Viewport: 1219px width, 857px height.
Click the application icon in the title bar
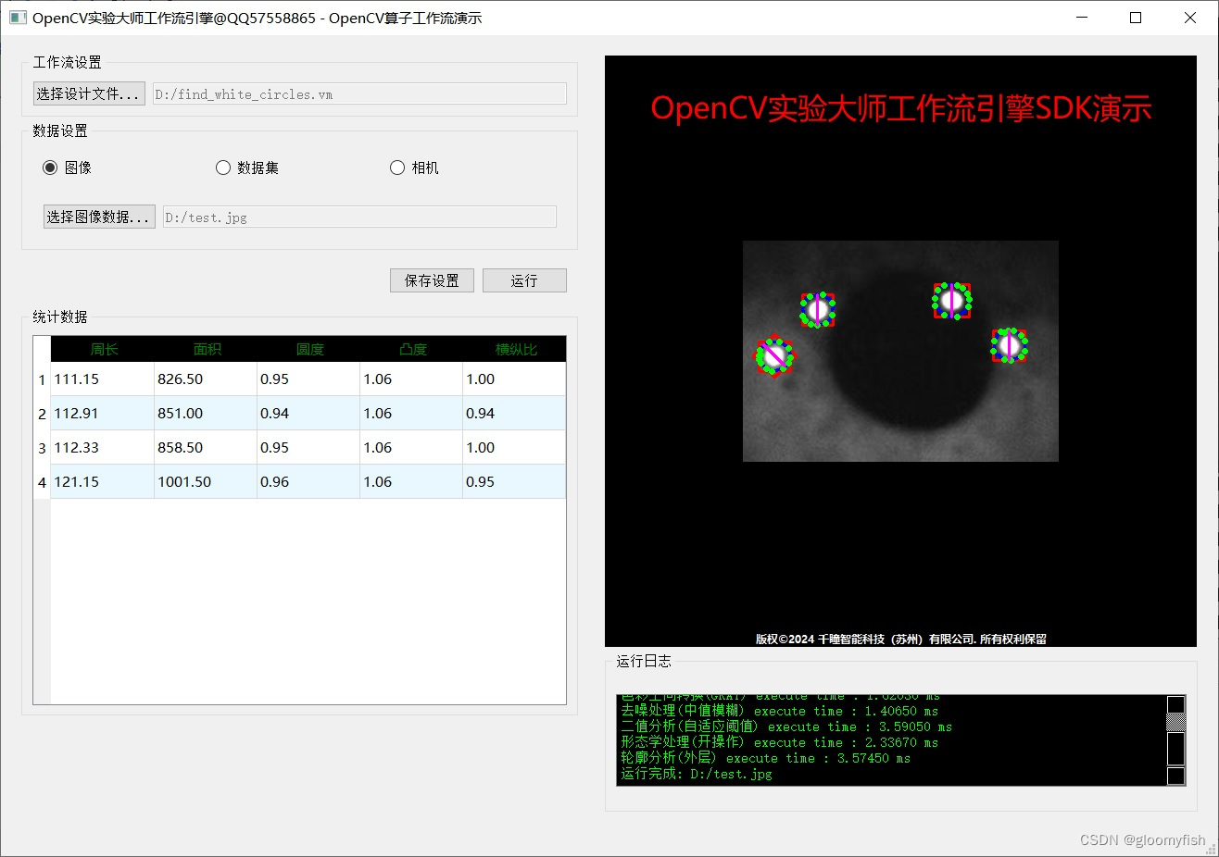pos(18,18)
